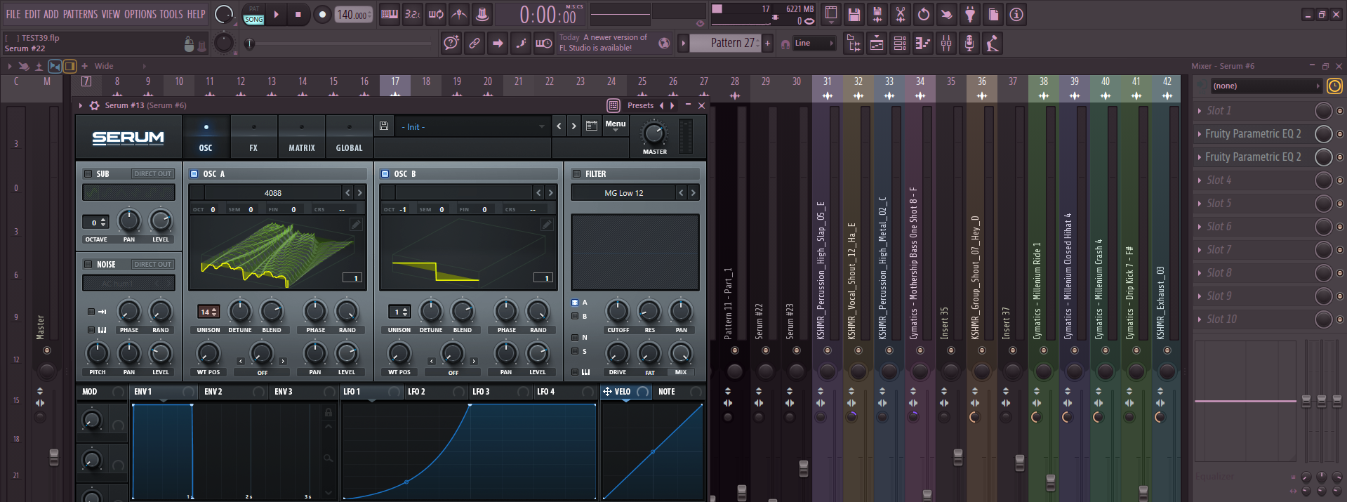Enable the FILTER checkbox
The height and width of the screenshot is (502, 1347).
[x=576, y=173]
